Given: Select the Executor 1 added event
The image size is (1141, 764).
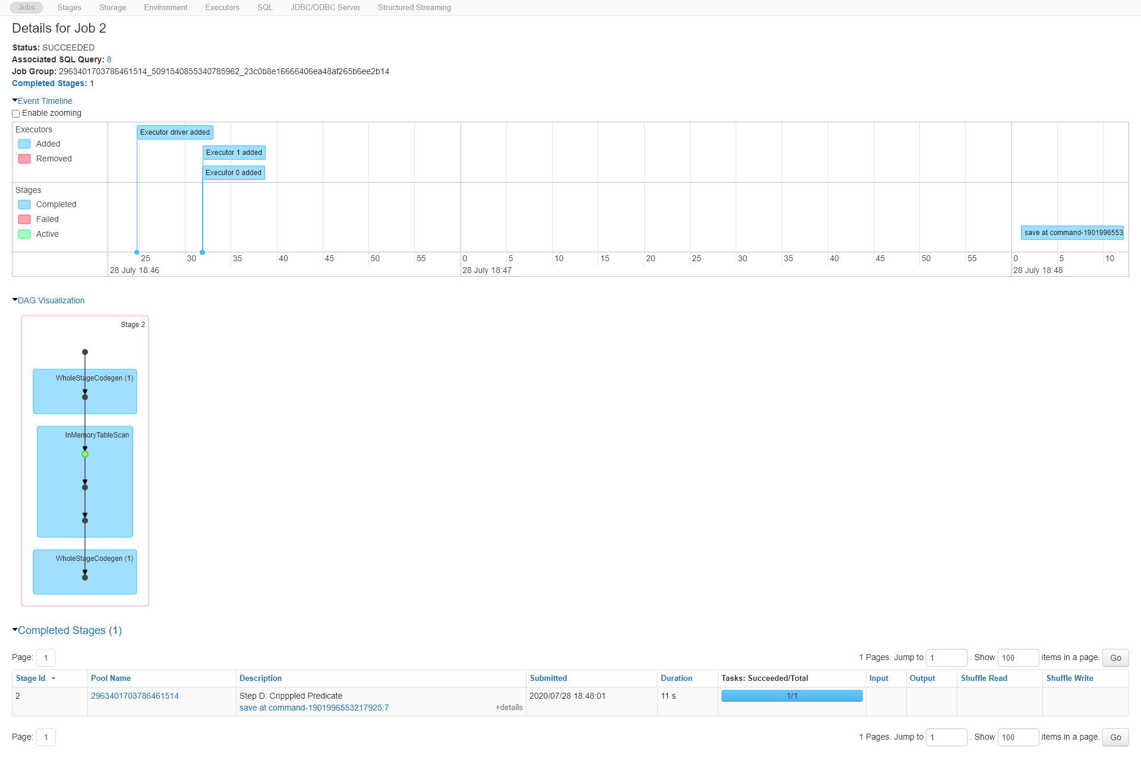Looking at the screenshot, I should click(234, 153).
